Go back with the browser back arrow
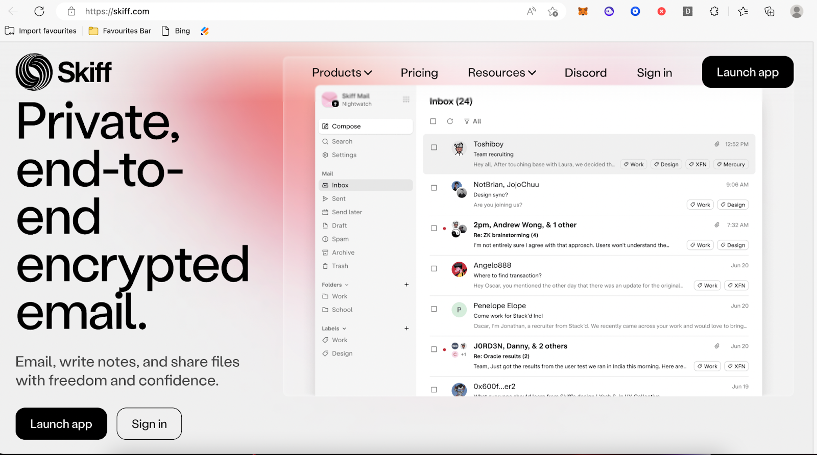This screenshot has width=817, height=455. tap(13, 11)
